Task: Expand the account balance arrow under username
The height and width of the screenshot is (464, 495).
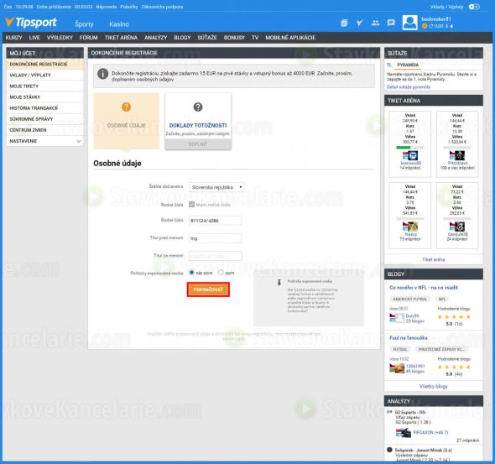Action: click(x=451, y=26)
